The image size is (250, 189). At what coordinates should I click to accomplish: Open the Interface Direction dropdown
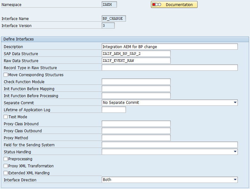pos(170,180)
